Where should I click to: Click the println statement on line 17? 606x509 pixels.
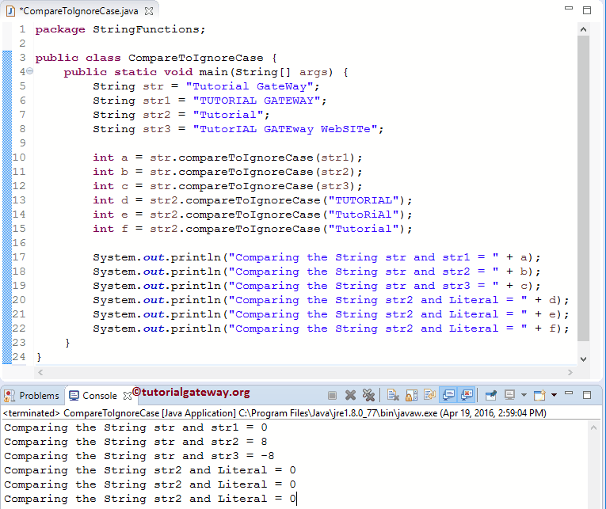[317, 257]
